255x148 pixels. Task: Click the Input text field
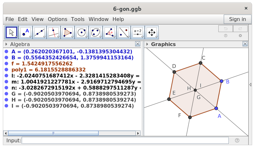click(x=125, y=140)
